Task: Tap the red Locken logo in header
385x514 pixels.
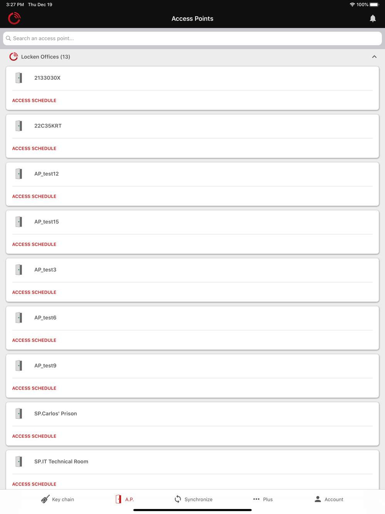Action: pyautogui.click(x=14, y=18)
